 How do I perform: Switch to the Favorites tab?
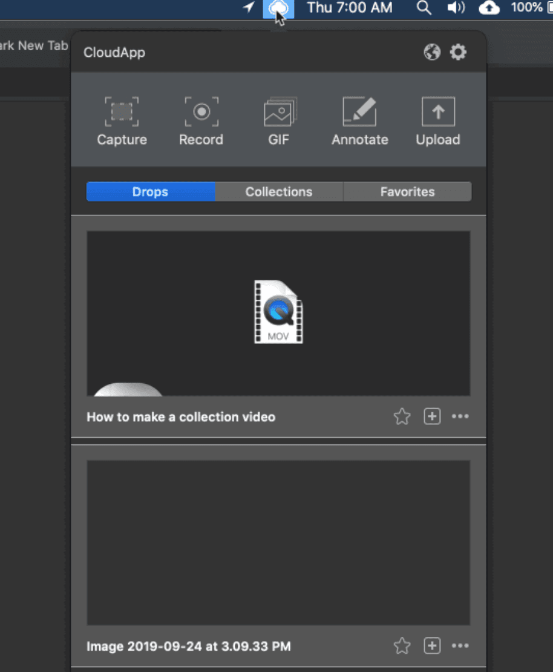[407, 191]
